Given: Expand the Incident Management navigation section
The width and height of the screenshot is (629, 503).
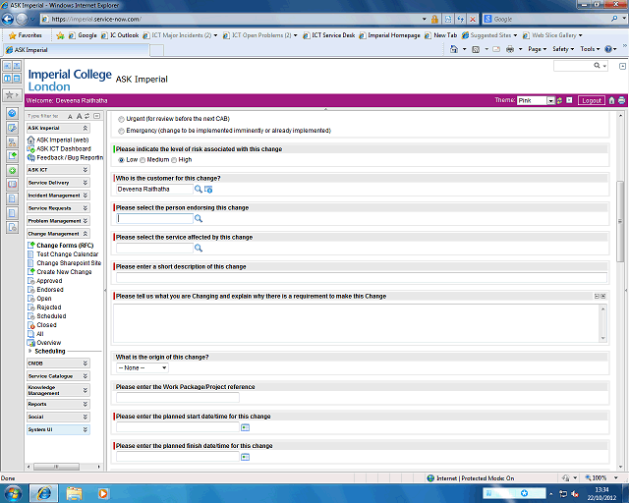Looking at the screenshot, I should [x=86, y=196].
